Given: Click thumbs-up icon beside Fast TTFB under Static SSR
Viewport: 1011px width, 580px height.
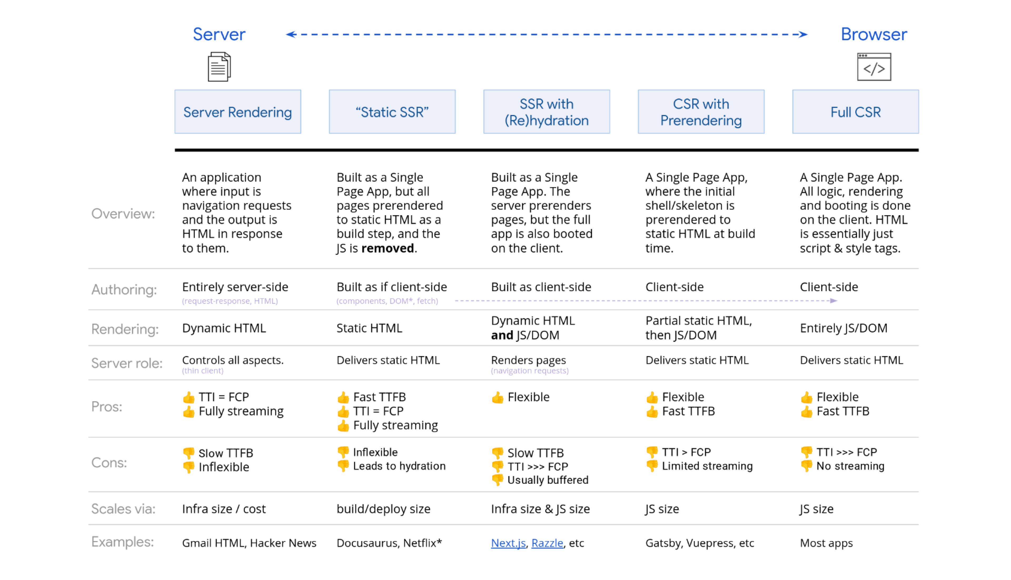Looking at the screenshot, I should [x=343, y=397].
